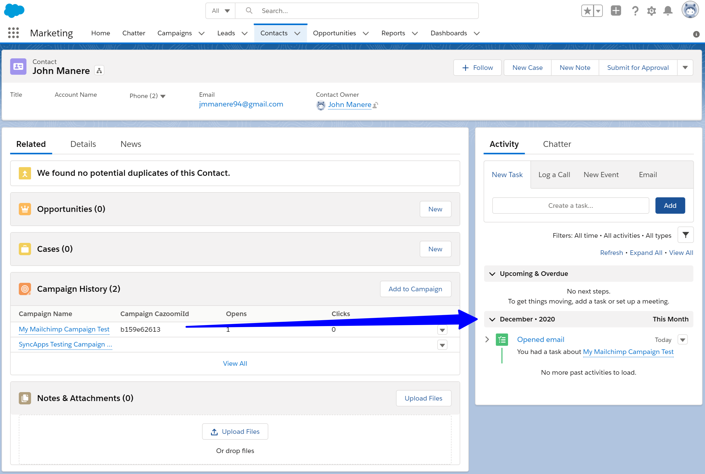The height and width of the screenshot is (474, 705).
Task: Open more actions dropdown beside Submit for Approval
Action: (x=685, y=67)
